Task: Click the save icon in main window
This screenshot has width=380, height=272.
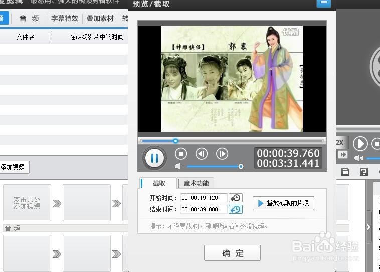Action: [345, 172]
